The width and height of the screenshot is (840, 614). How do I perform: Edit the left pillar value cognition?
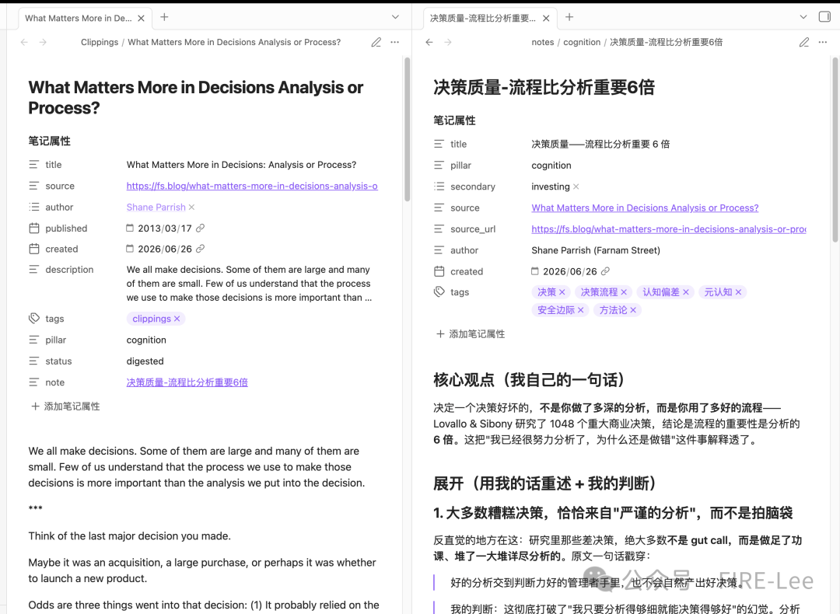[146, 340]
